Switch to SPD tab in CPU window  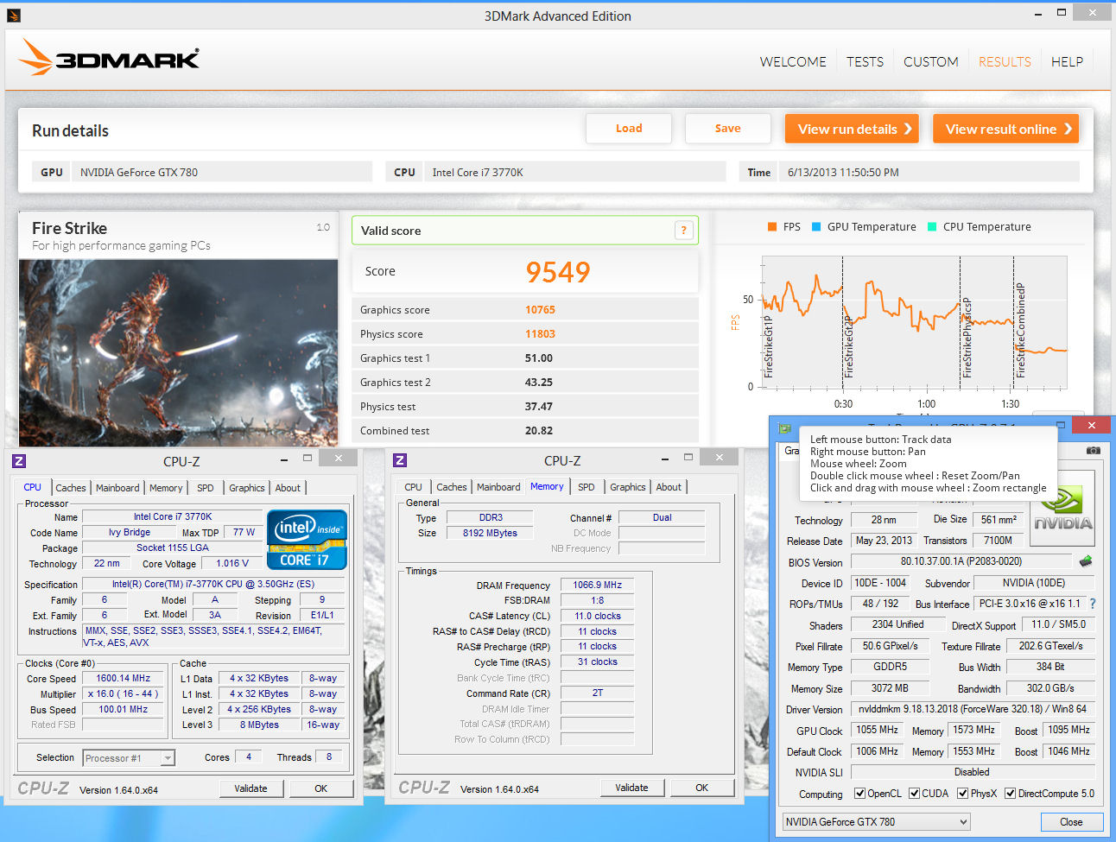click(206, 488)
